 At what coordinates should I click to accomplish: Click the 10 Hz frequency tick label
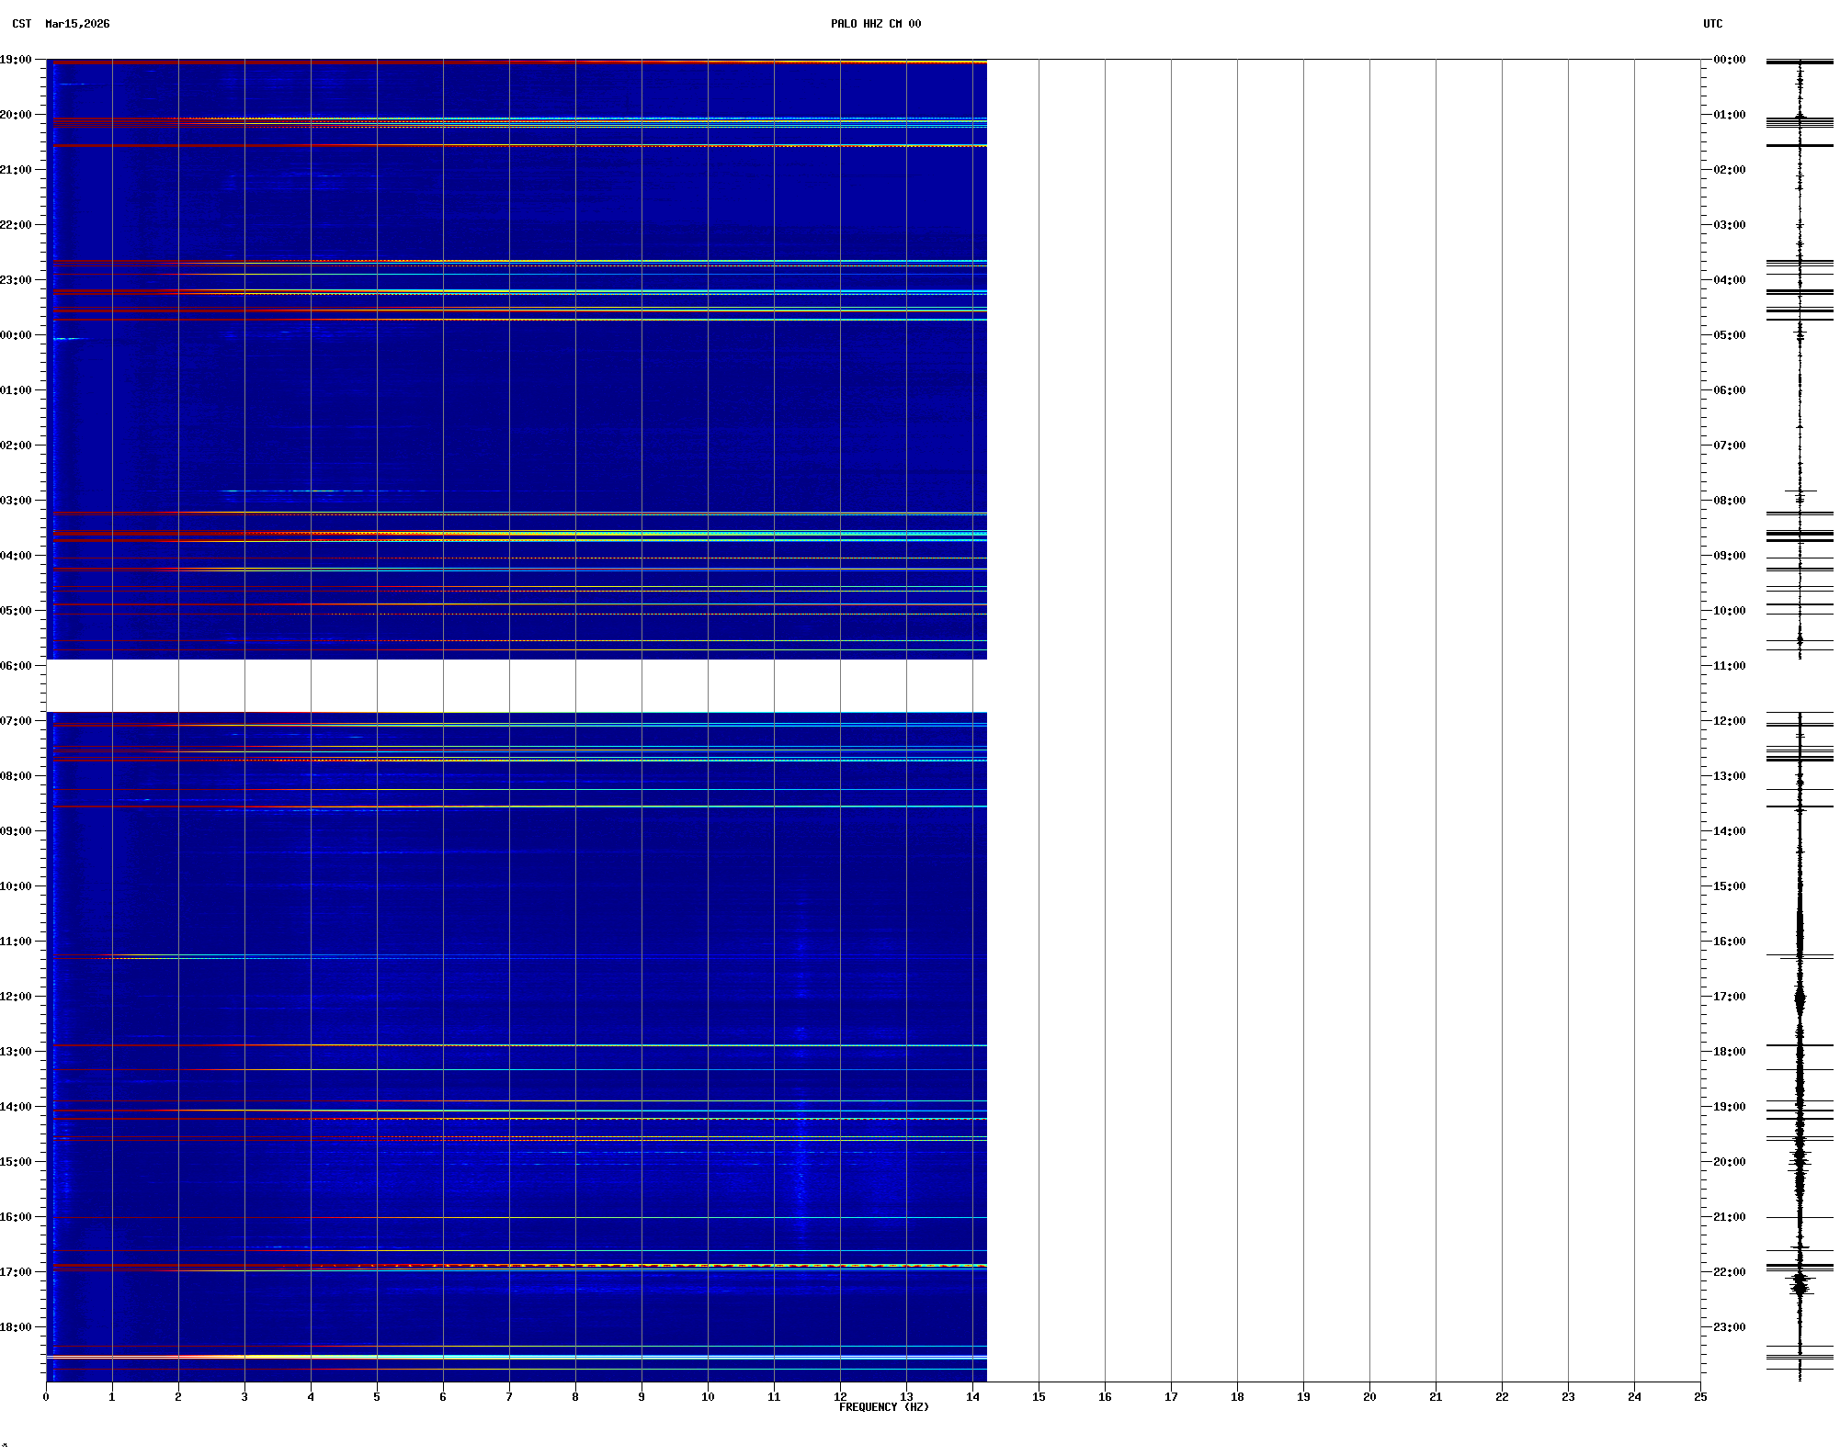click(708, 1397)
